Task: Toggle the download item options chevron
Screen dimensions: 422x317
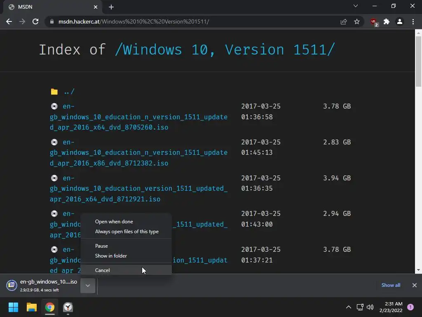Action: (x=88, y=286)
